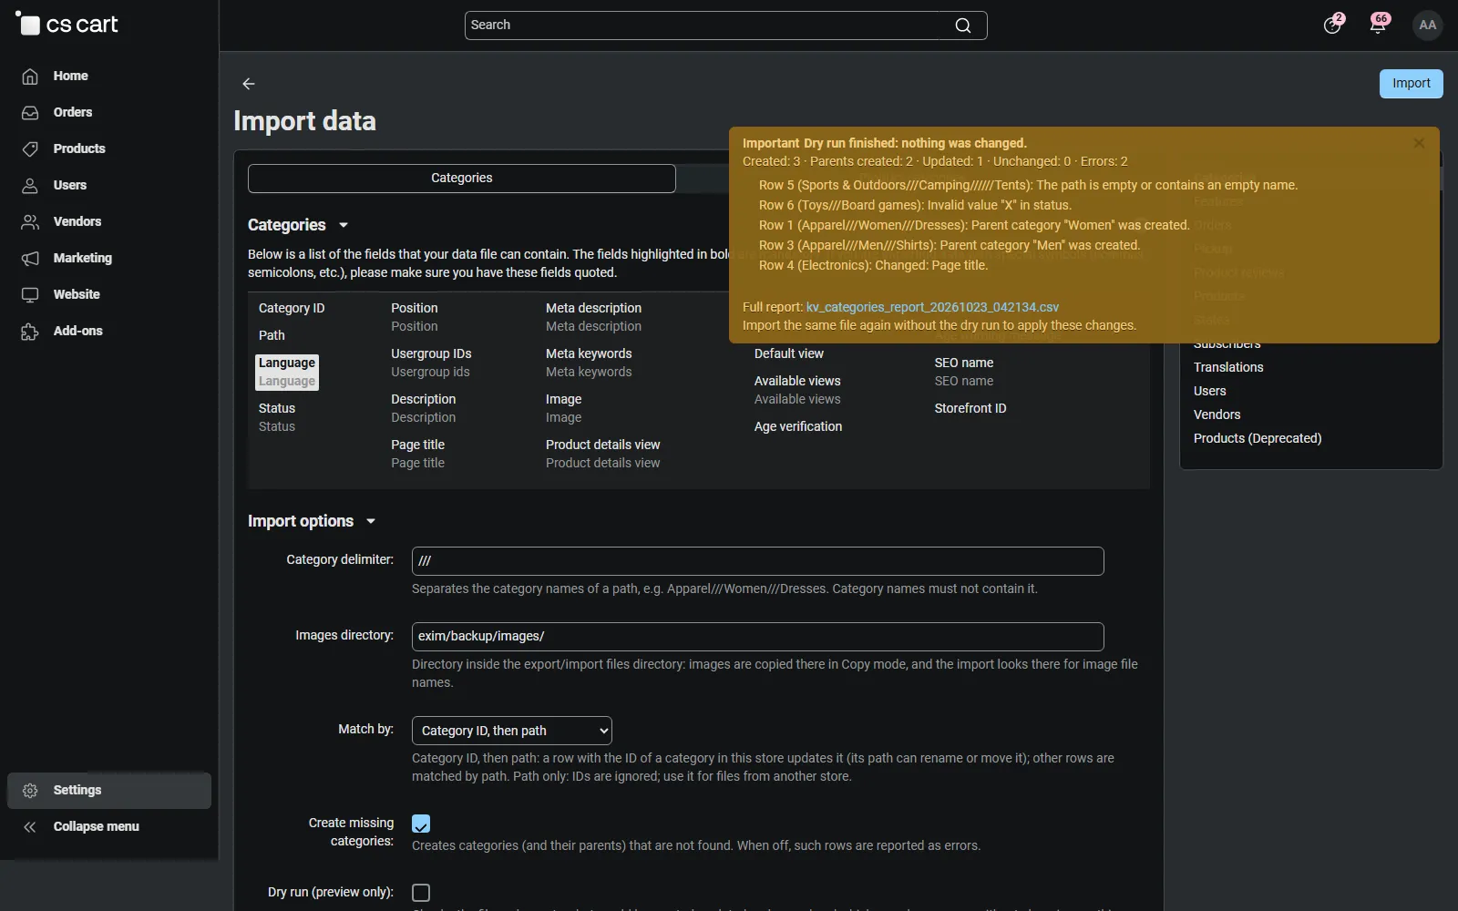Viewport: 1458px width, 911px height.
Task: Click the Import data heading
Action: click(x=304, y=121)
